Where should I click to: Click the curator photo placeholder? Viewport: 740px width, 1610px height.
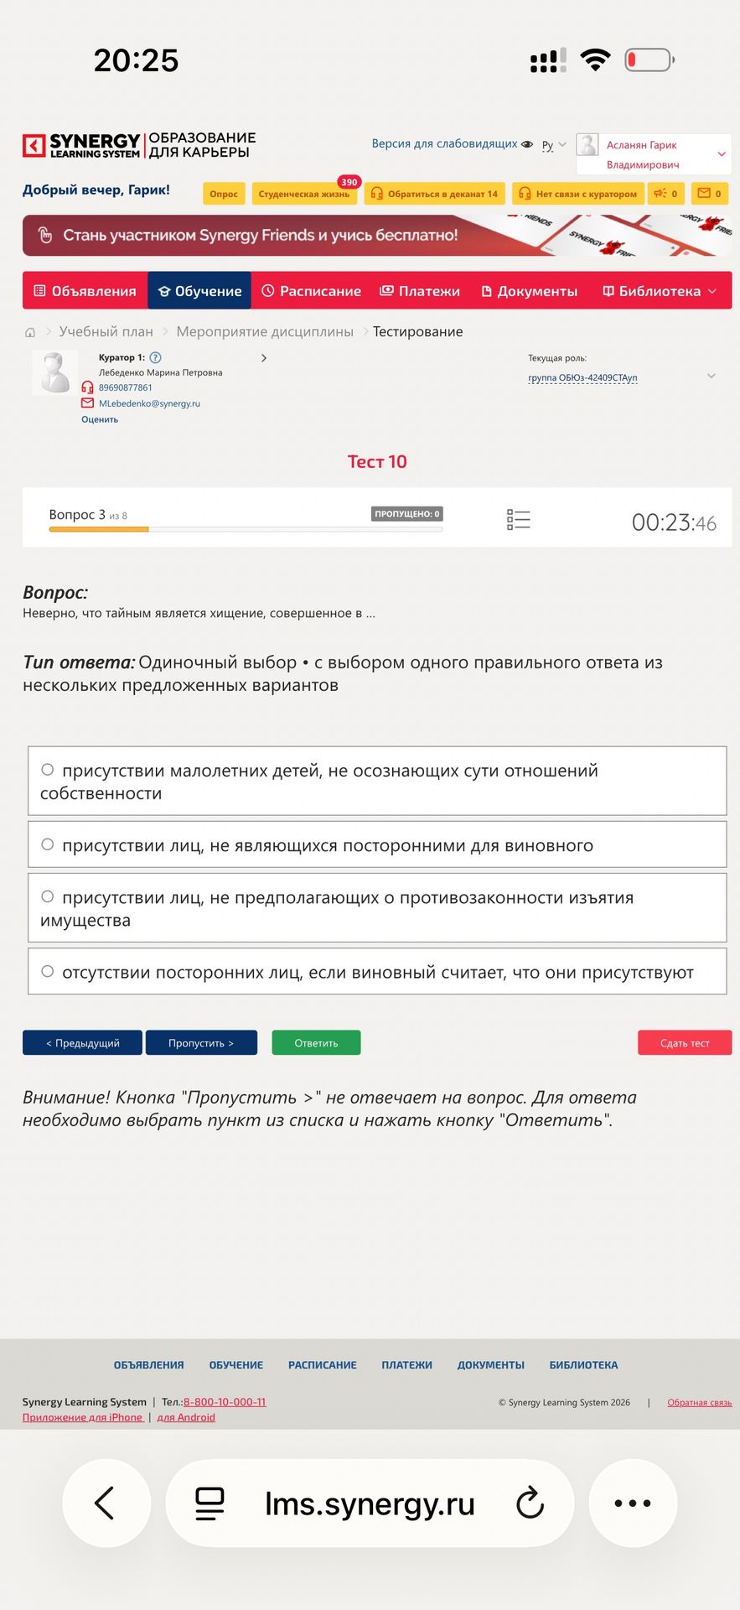click(x=55, y=372)
